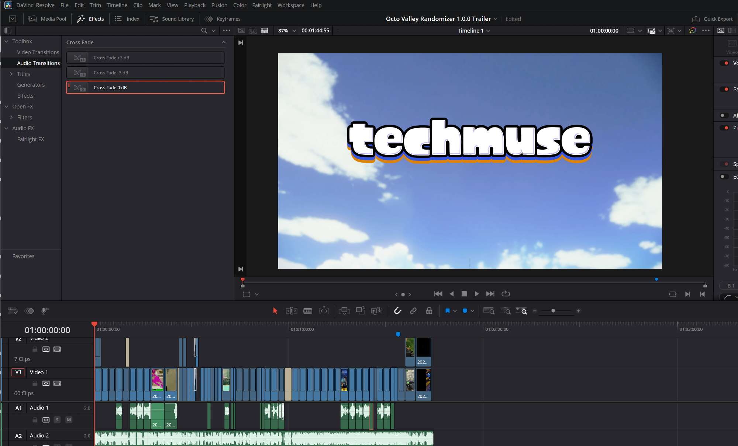Select the arrow selection mode tool
The height and width of the screenshot is (446, 738).
[275, 311]
